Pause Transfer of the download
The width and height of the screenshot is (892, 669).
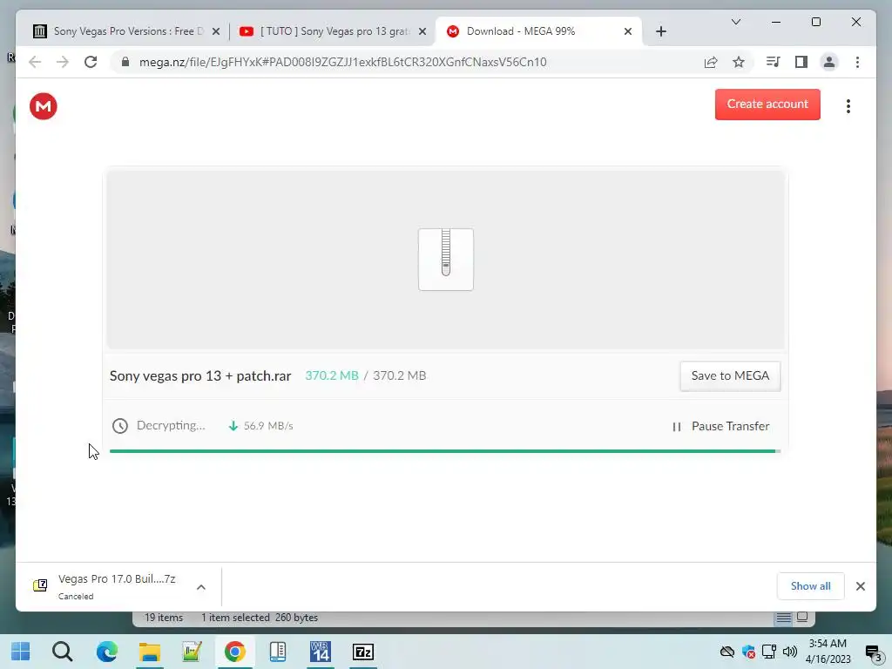[720, 426]
